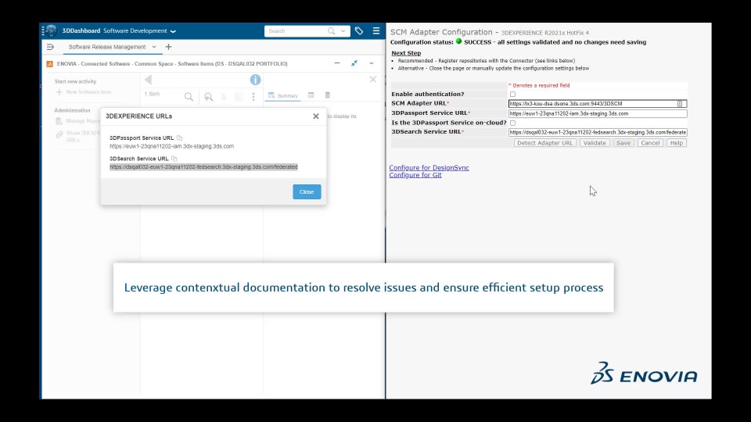
Task: Click the back arrow in item list
Action: [x=148, y=80]
